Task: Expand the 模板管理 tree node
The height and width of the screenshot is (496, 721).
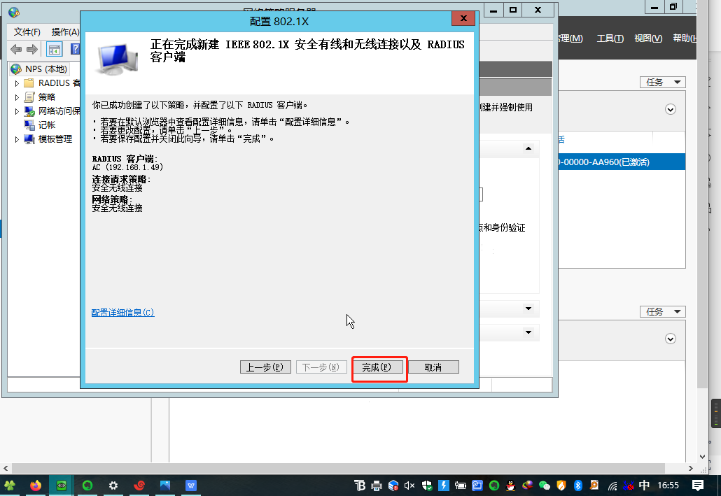Action: pos(17,139)
